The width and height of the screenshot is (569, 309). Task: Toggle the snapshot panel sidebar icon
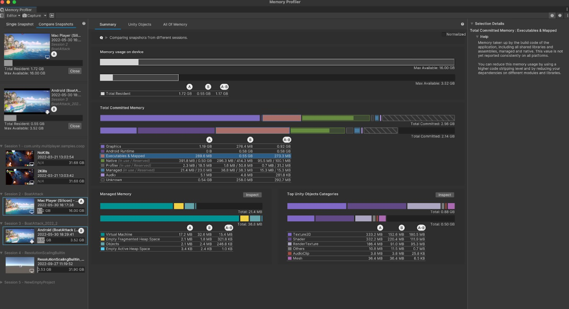point(2,15)
